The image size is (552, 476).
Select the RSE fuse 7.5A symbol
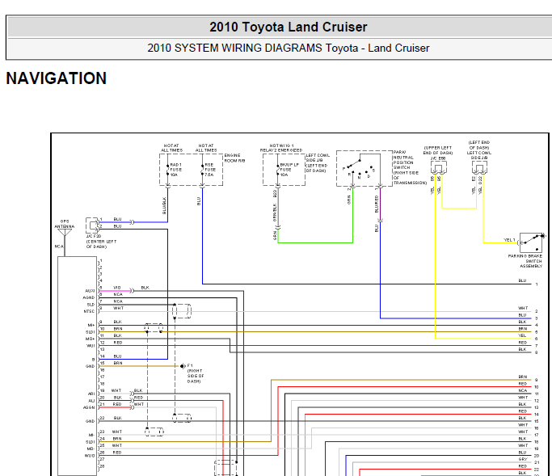tap(202, 170)
